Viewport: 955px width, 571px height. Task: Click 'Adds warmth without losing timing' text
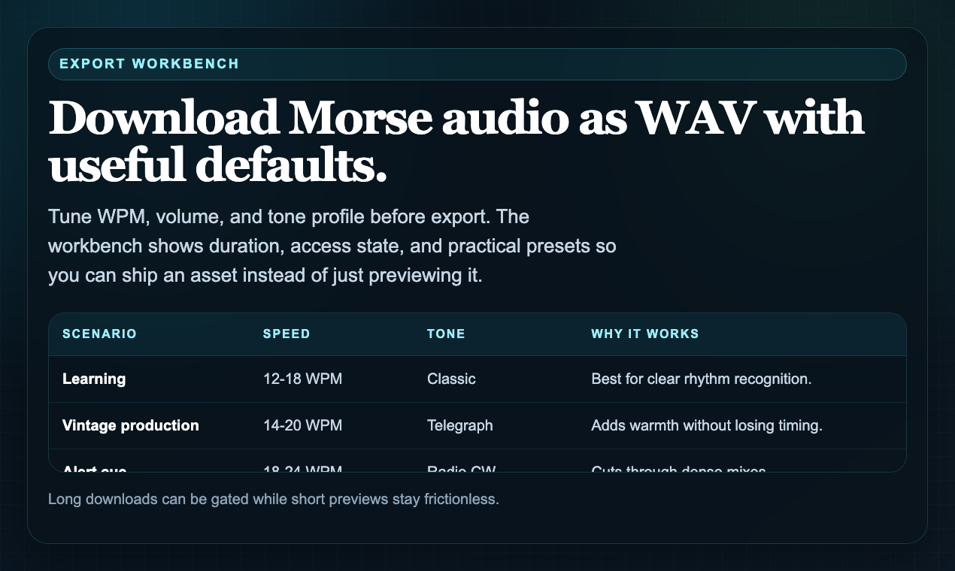click(x=707, y=425)
